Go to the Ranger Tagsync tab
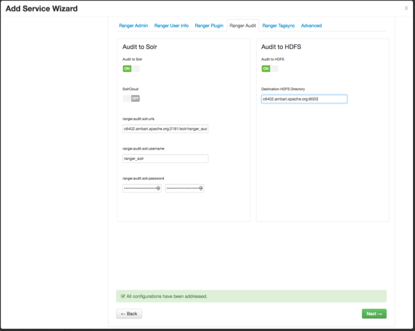Image resolution: width=415 pixels, height=331 pixels. coord(279,26)
